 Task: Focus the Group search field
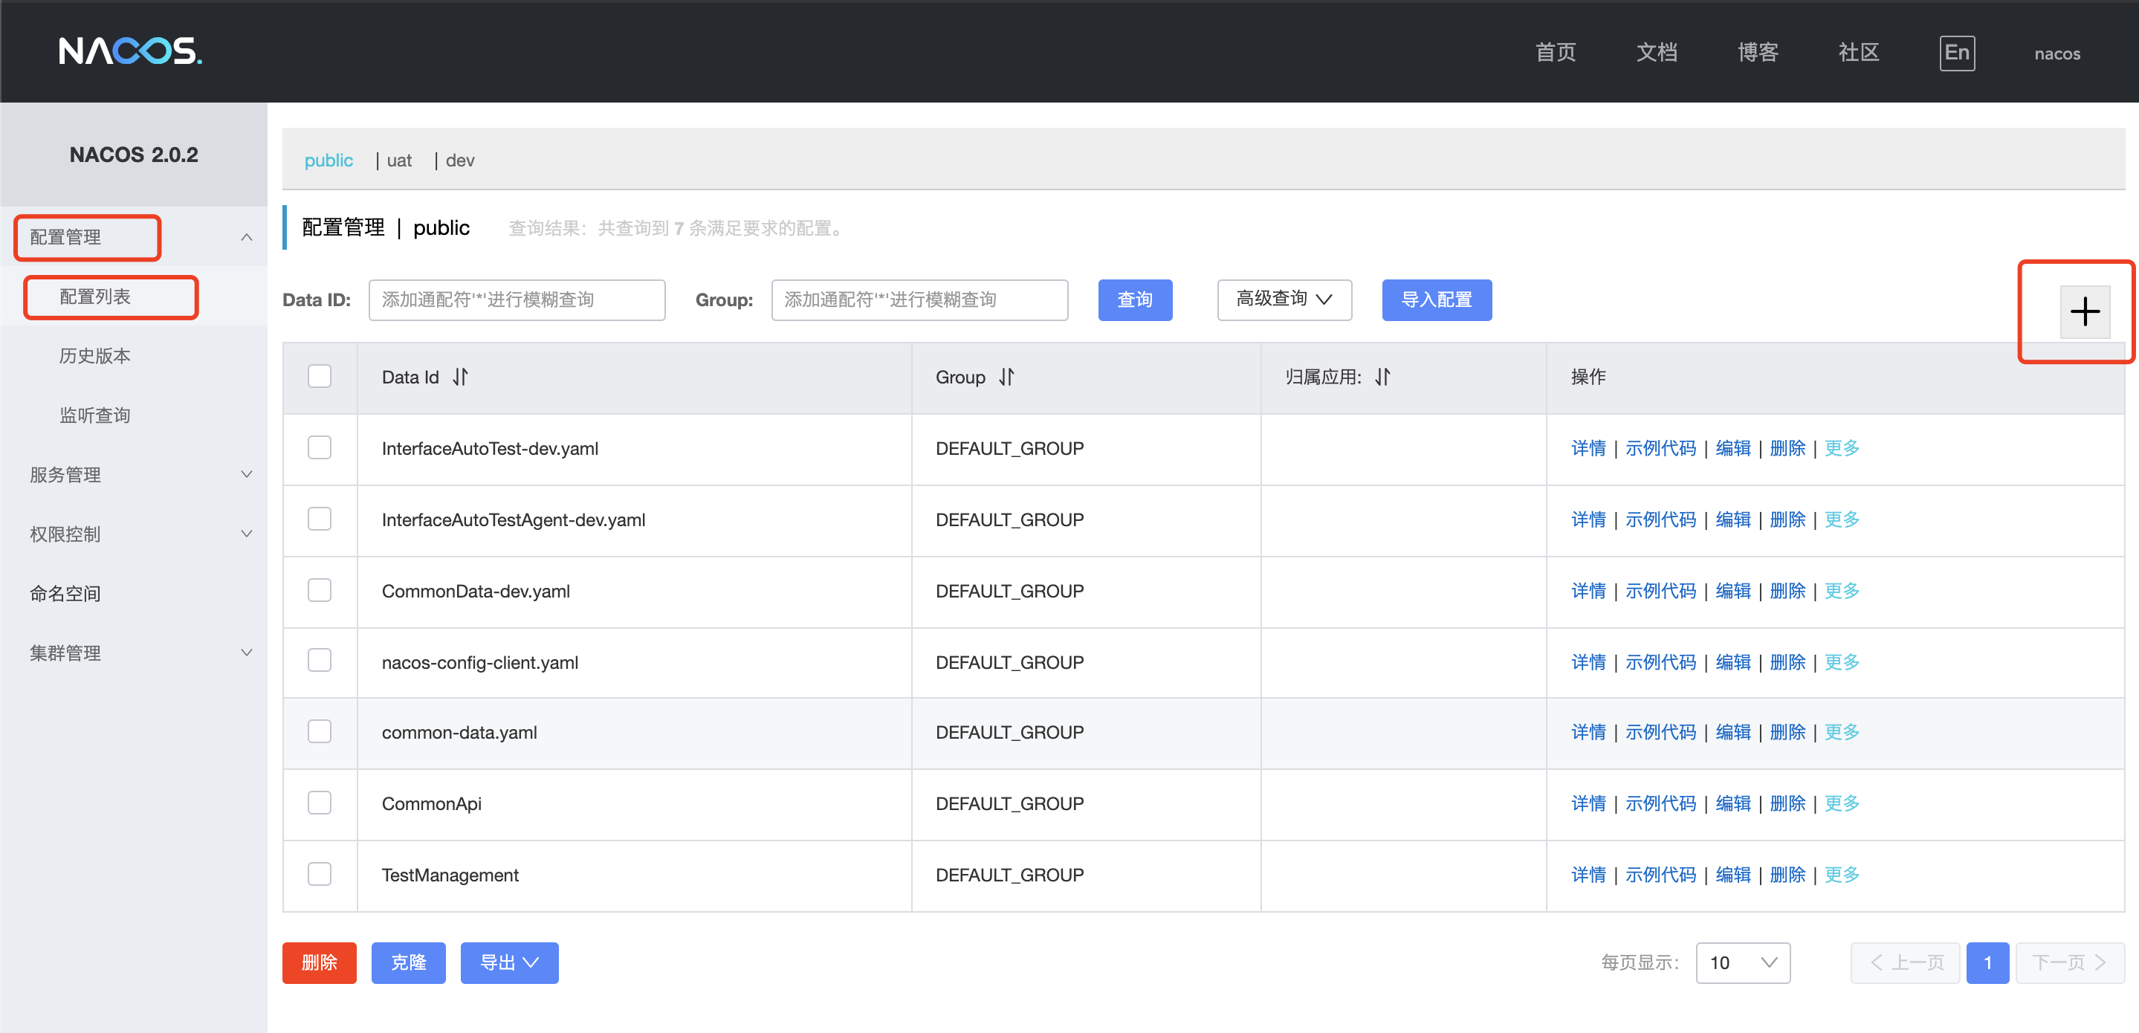919,299
